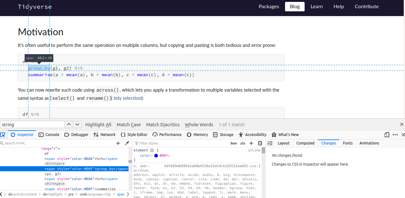Add a new CSS rule with plus icon
The image size is (405, 198).
(x=251, y=143)
